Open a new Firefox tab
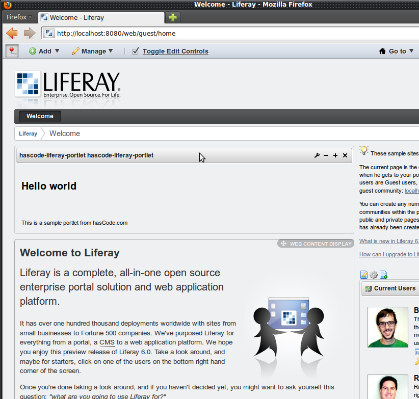The height and width of the screenshot is (399, 419). (173, 17)
